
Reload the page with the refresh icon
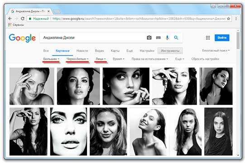(x=23, y=19)
